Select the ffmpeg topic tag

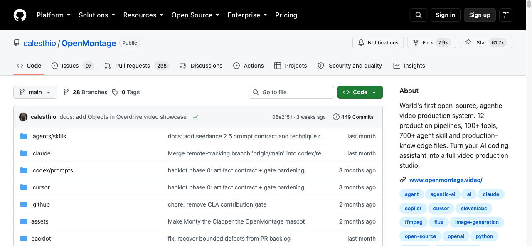pyautogui.click(x=414, y=222)
